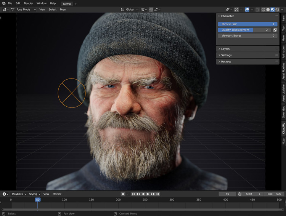Add a new workspace with the plus
The width and height of the screenshot is (286, 216).
pos(76,4)
